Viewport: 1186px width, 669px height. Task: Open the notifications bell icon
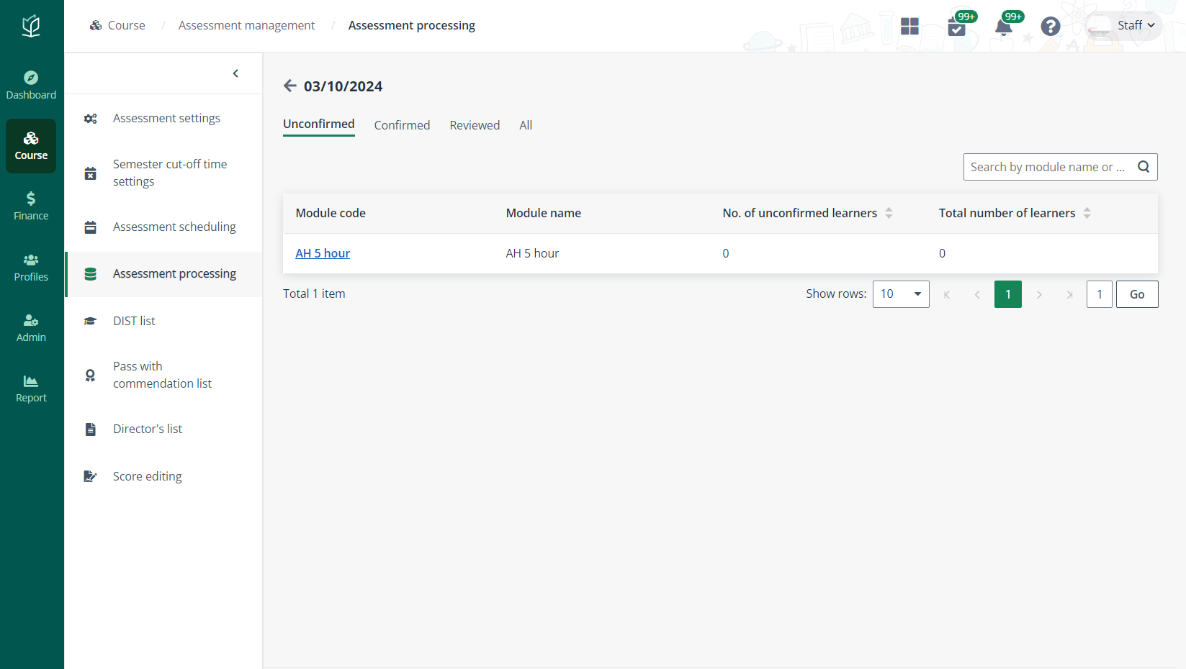[x=1003, y=27]
